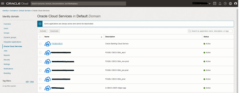The height and width of the screenshot is (93, 239).
Task: Click the Description column header
Action: click(110, 37)
